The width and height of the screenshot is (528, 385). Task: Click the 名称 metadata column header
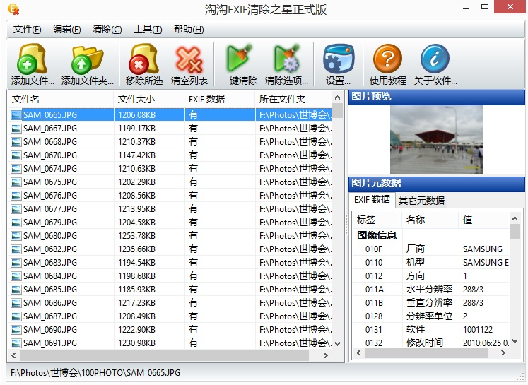click(430, 220)
